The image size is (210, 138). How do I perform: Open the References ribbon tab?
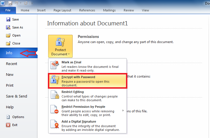87,10
